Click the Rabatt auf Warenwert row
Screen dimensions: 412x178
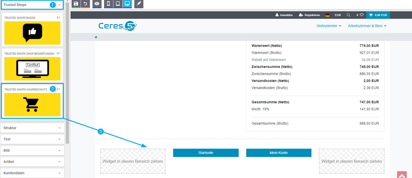[315, 60]
